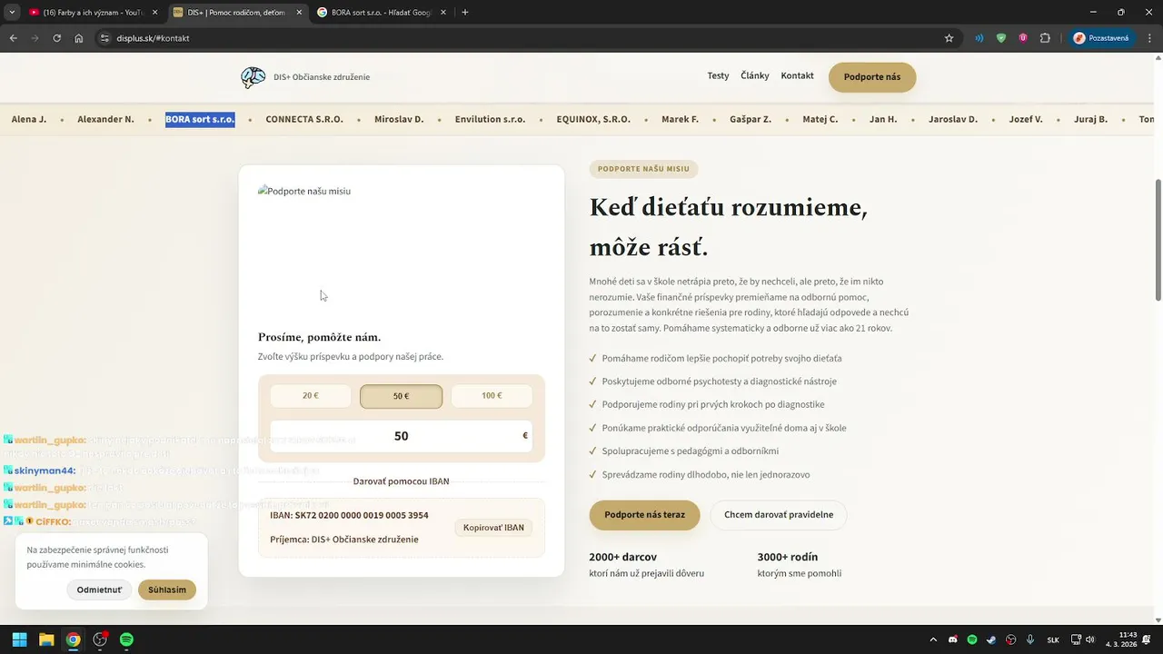Open the Kontakt menu item
Screen dimensions: 1163x654
pyautogui.click(x=797, y=75)
